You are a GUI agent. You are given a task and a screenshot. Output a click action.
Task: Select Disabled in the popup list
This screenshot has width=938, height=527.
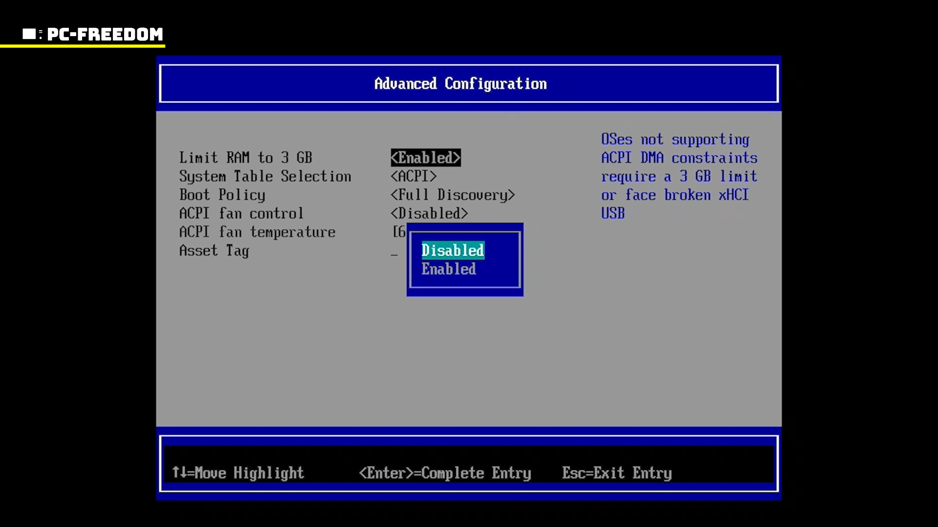(x=452, y=250)
